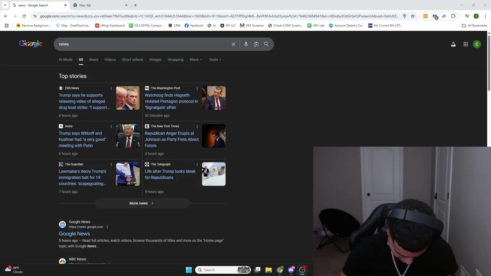
Task: Open the All Bookmarks folder
Action: (x=475, y=26)
